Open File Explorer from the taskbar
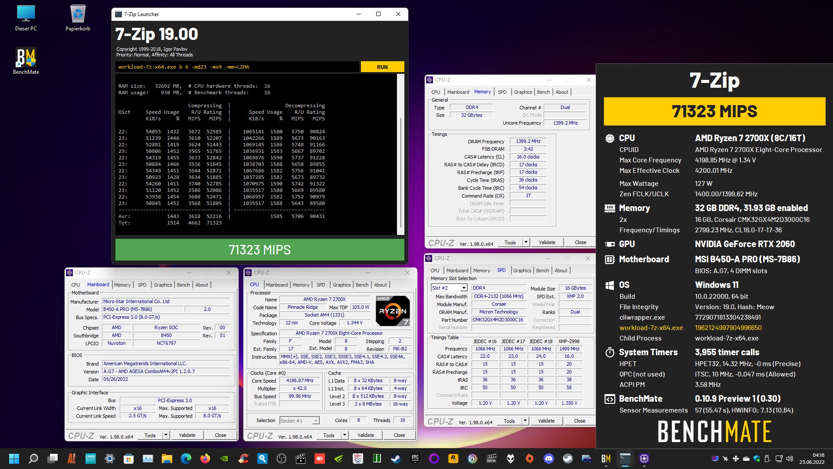The image size is (833, 469). (167, 459)
